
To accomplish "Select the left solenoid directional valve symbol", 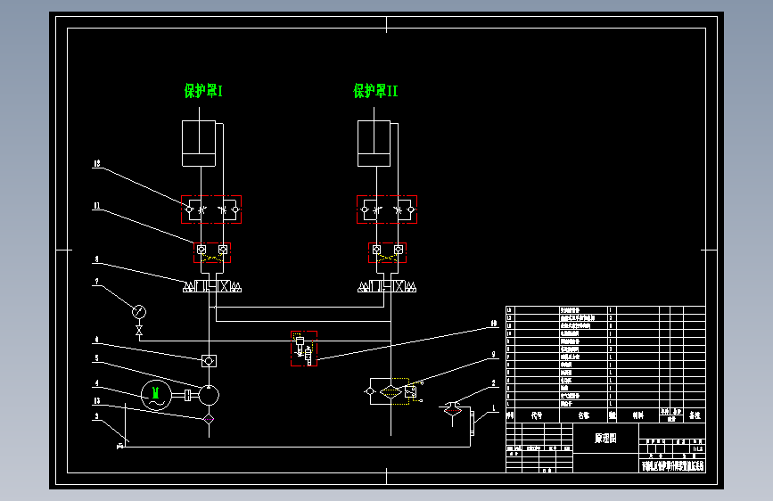I will click(212, 286).
